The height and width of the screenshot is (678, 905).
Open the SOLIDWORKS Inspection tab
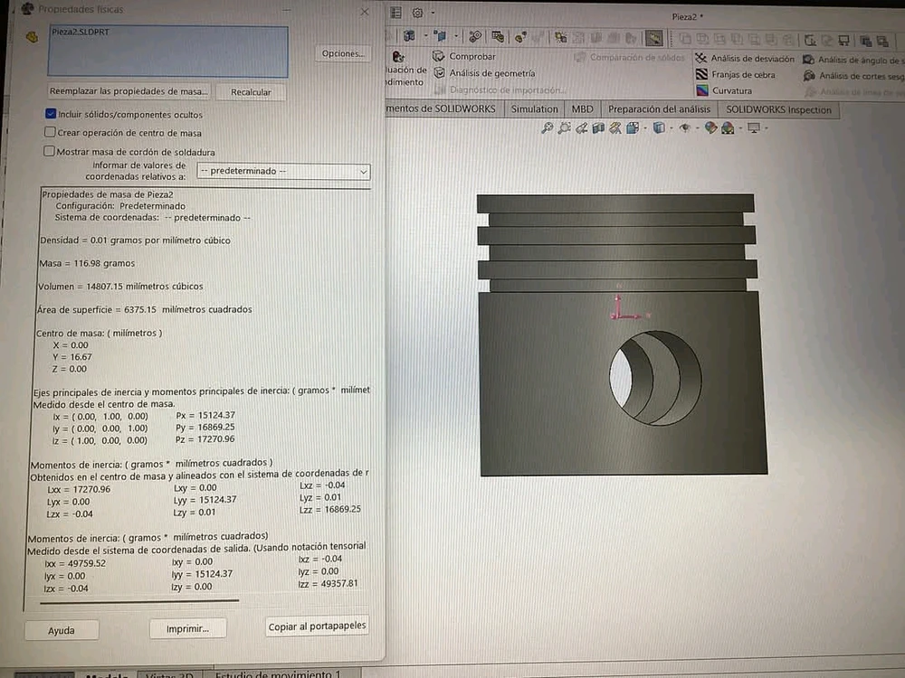(778, 109)
